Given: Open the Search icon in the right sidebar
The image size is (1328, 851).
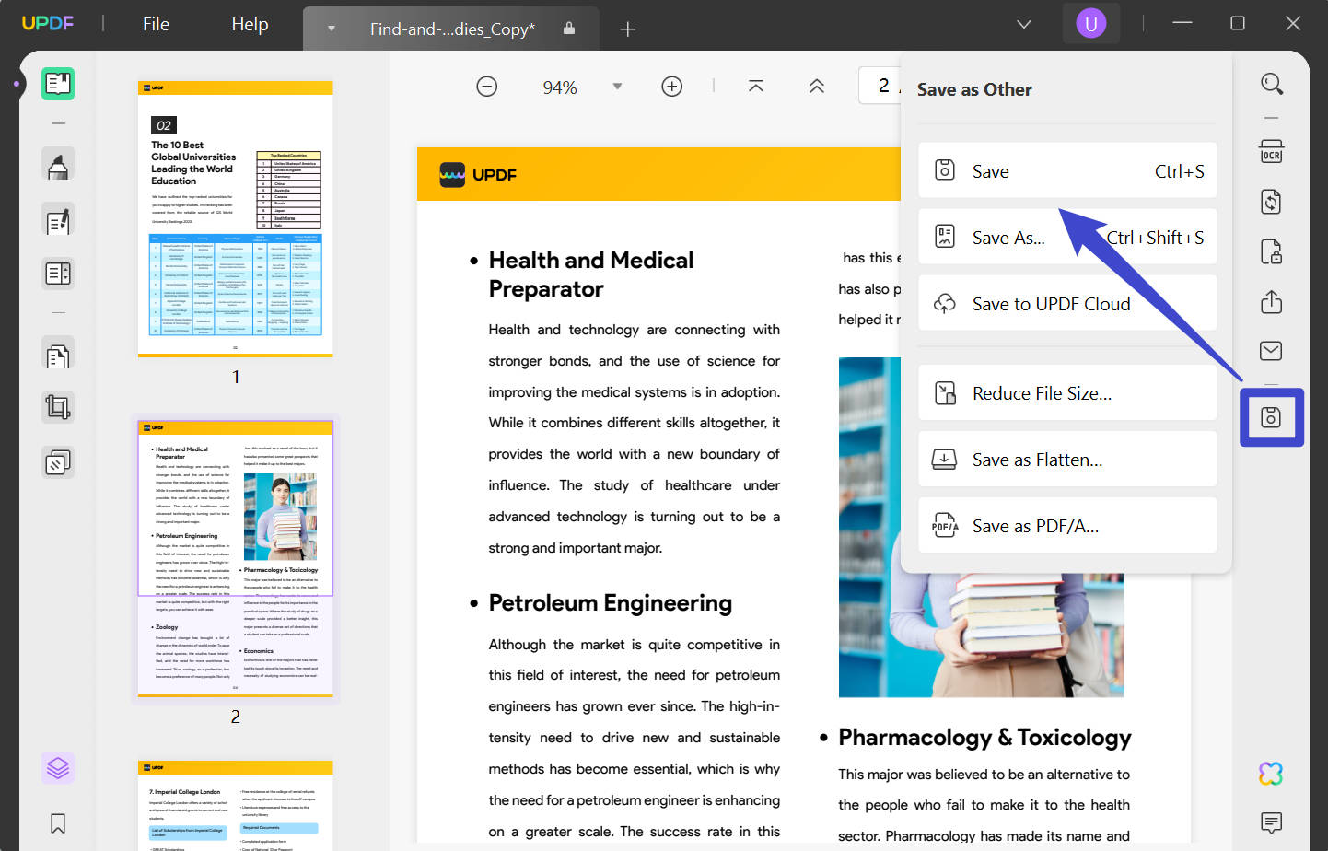Looking at the screenshot, I should (1271, 83).
